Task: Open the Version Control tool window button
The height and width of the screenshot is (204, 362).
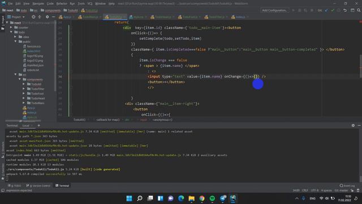Action: tap(38, 185)
